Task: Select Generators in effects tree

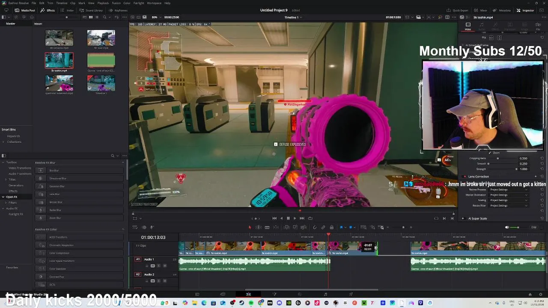Action: click(x=16, y=185)
